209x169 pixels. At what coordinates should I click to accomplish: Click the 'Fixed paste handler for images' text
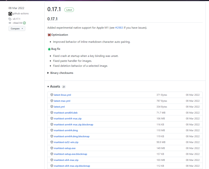tap(72, 61)
